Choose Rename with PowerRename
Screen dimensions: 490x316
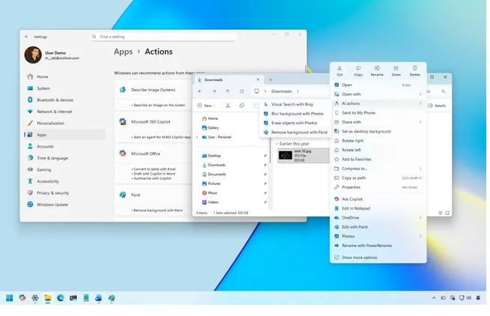(378, 246)
